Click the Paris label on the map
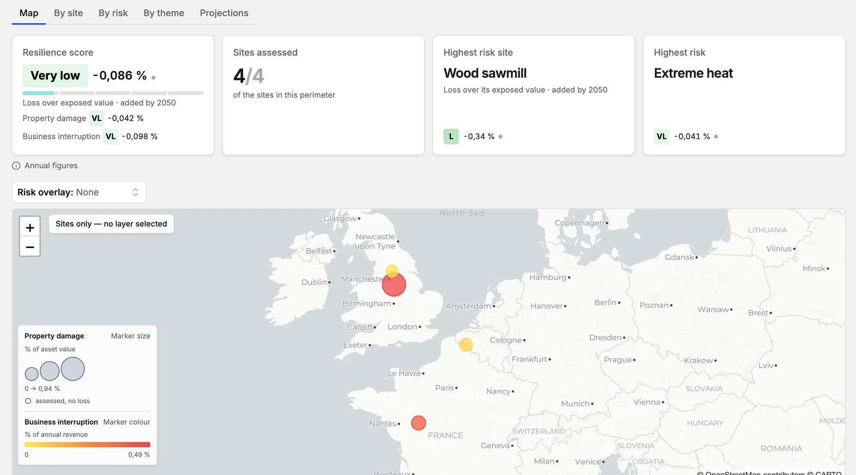The width and height of the screenshot is (856, 475). (444, 388)
